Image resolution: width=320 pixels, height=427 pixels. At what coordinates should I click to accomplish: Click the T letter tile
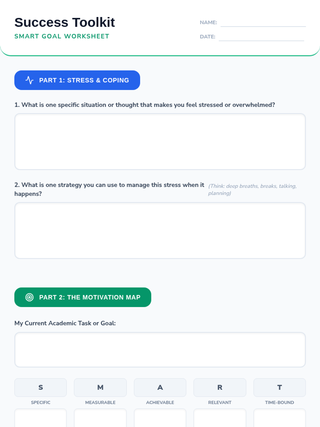(279, 388)
